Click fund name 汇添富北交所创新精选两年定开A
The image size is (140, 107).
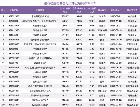tap(40, 44)
